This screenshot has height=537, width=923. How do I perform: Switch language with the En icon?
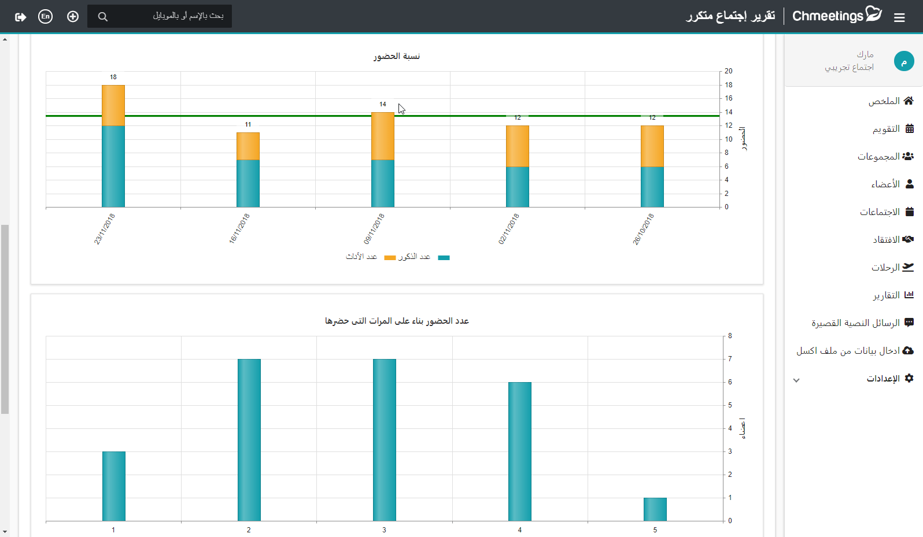(45, 16)
